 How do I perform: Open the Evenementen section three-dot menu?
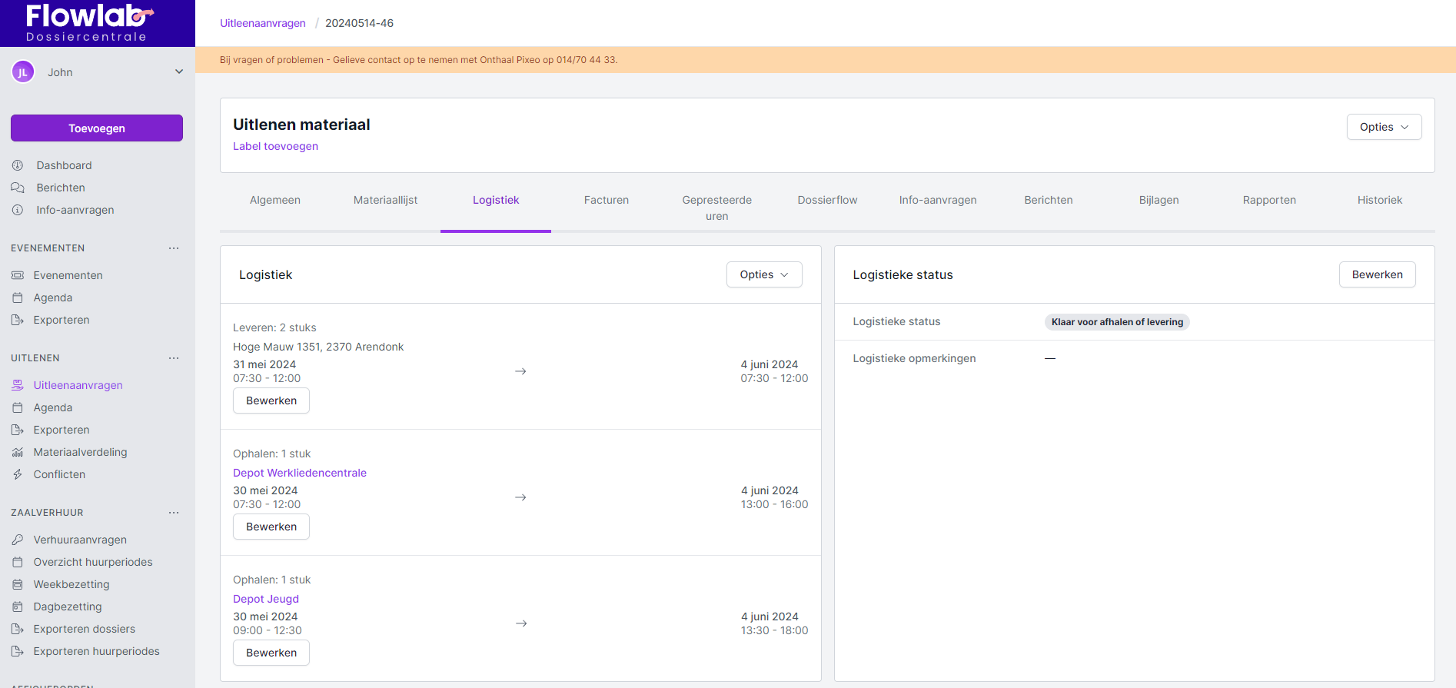tap(174, 248)
